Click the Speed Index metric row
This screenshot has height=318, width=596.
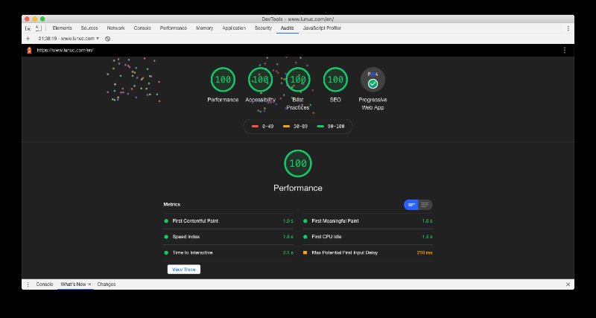229,237
